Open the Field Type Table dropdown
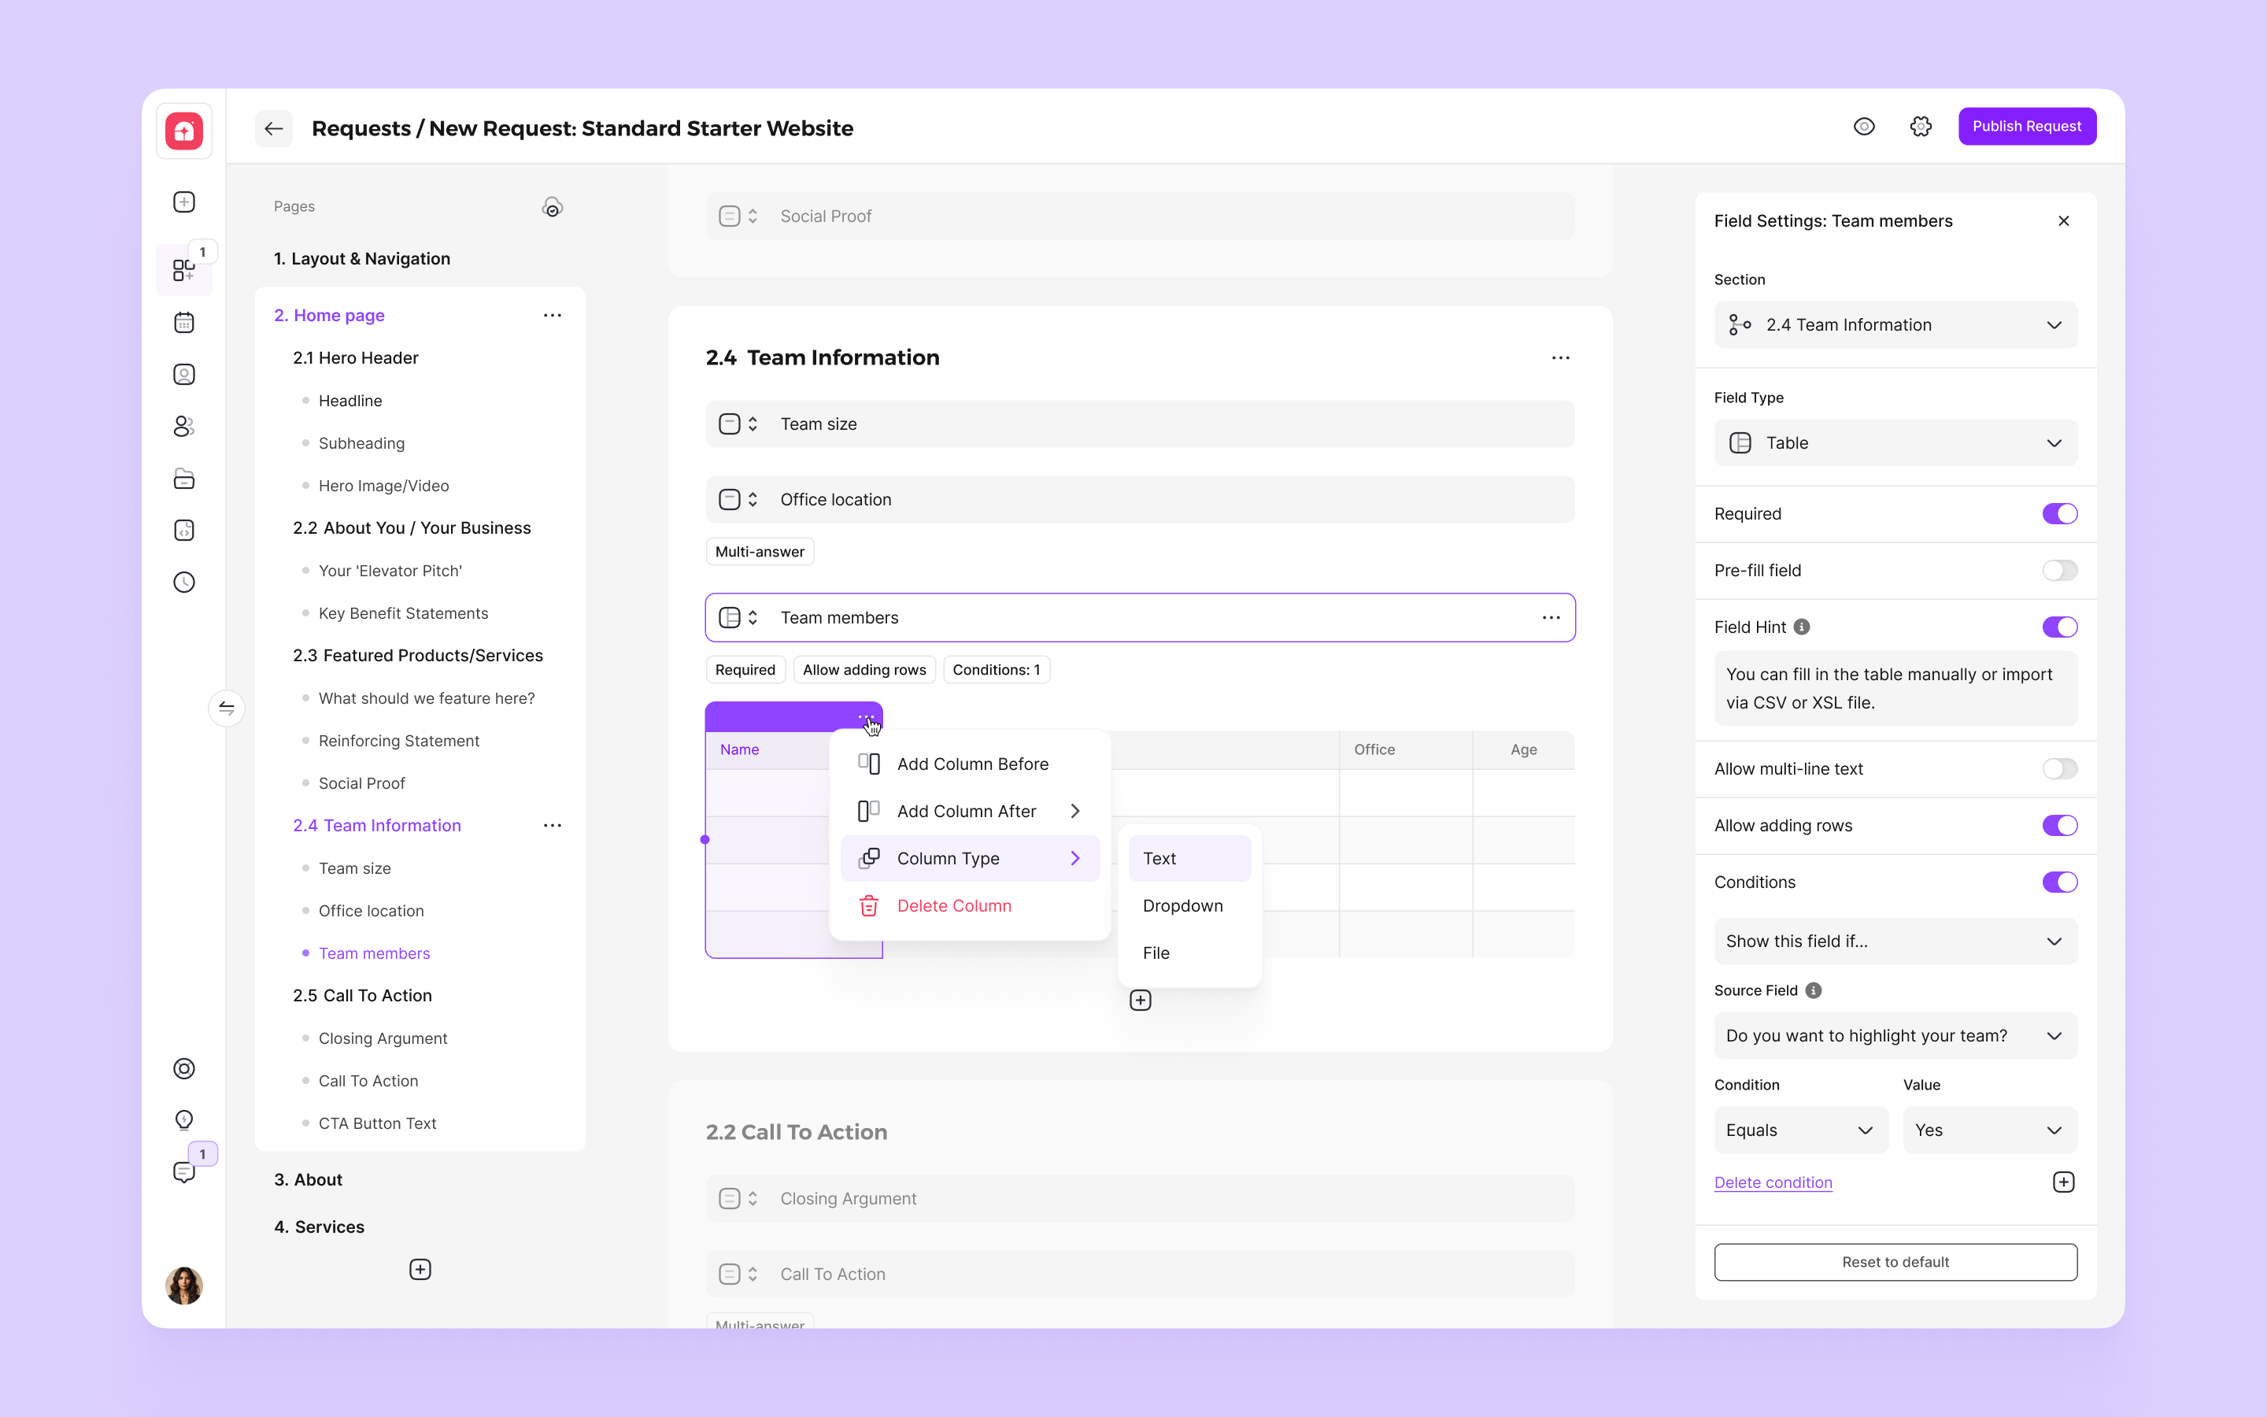The image size is (2267, 1417). click(1895, 442)
